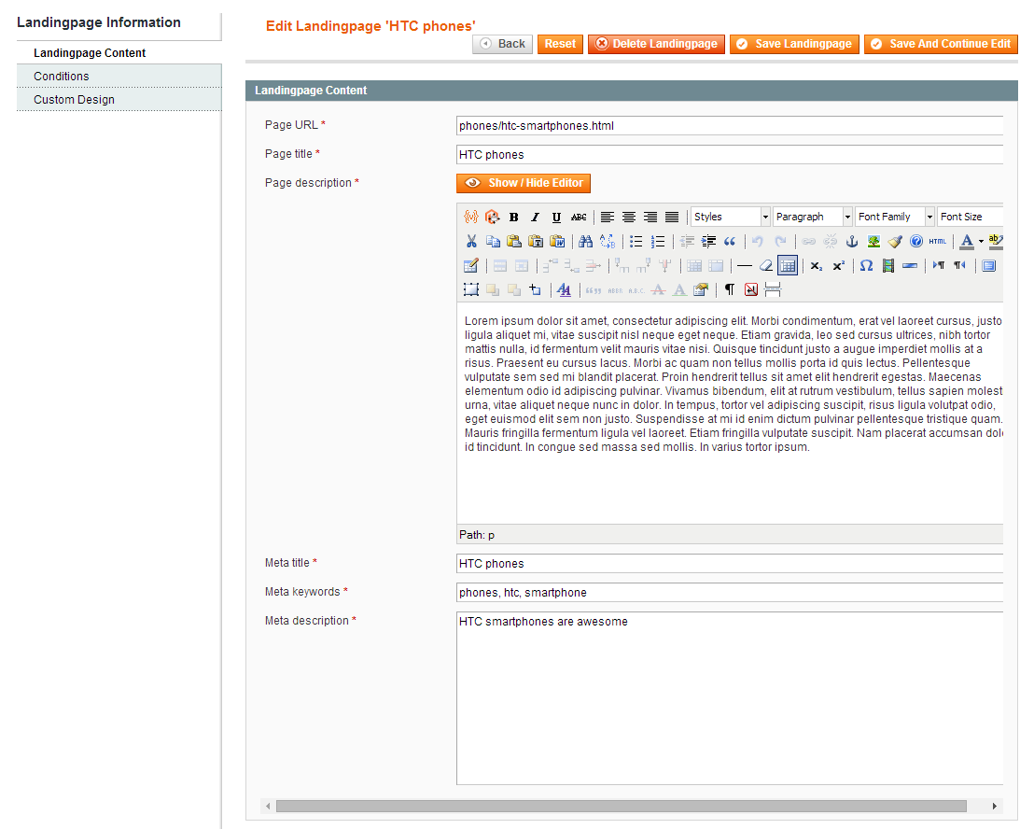Open Find with the binoculars icon
1034x829 pixels.
[585, 242]
